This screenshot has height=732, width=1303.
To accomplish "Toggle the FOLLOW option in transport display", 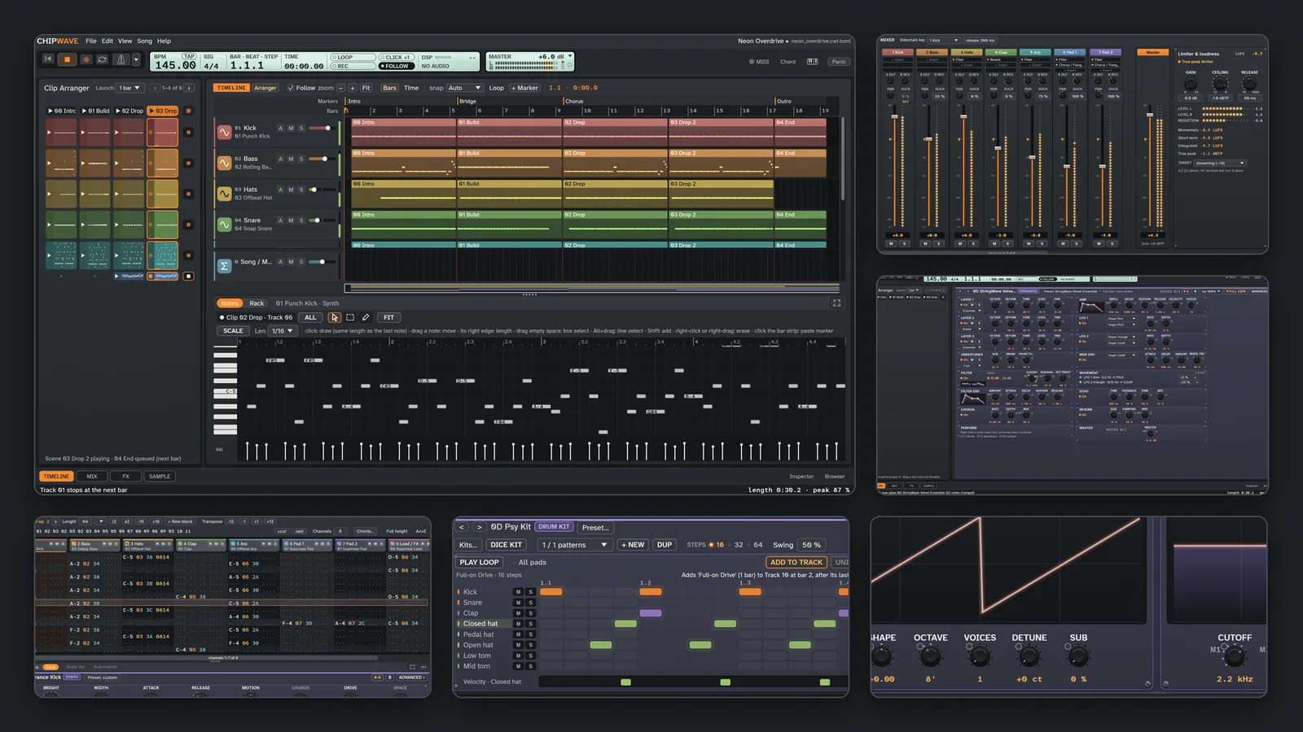I will point(397,66).
